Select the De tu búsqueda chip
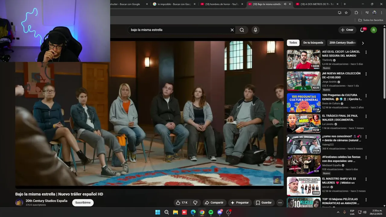Screen dimensions: 386x217 [x=313, y=43]
